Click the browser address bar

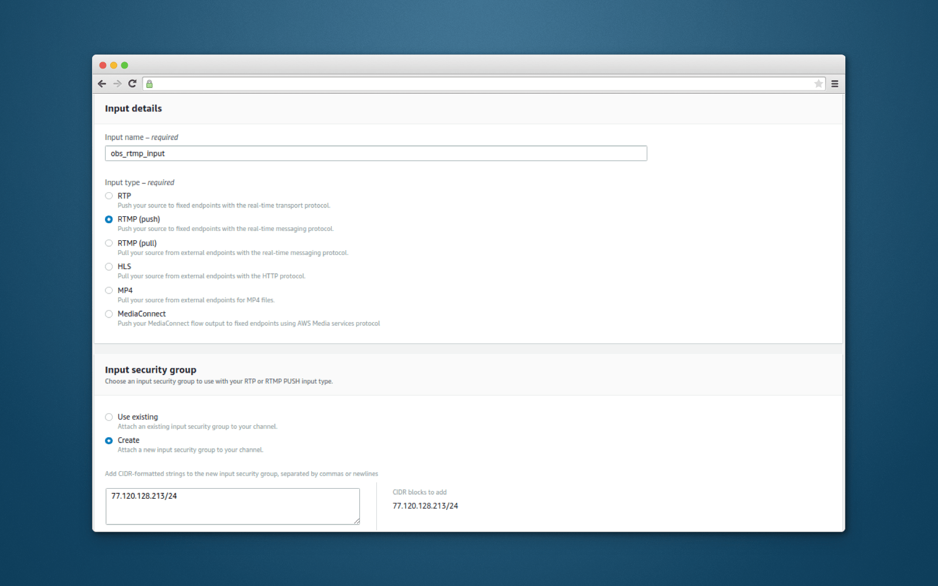point(484,84)
